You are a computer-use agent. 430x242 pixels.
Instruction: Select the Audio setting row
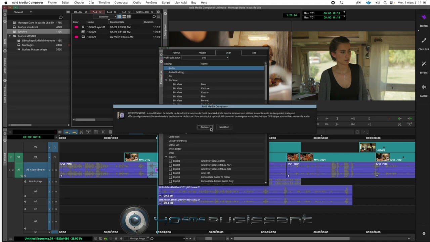click(x=214, y=68)
